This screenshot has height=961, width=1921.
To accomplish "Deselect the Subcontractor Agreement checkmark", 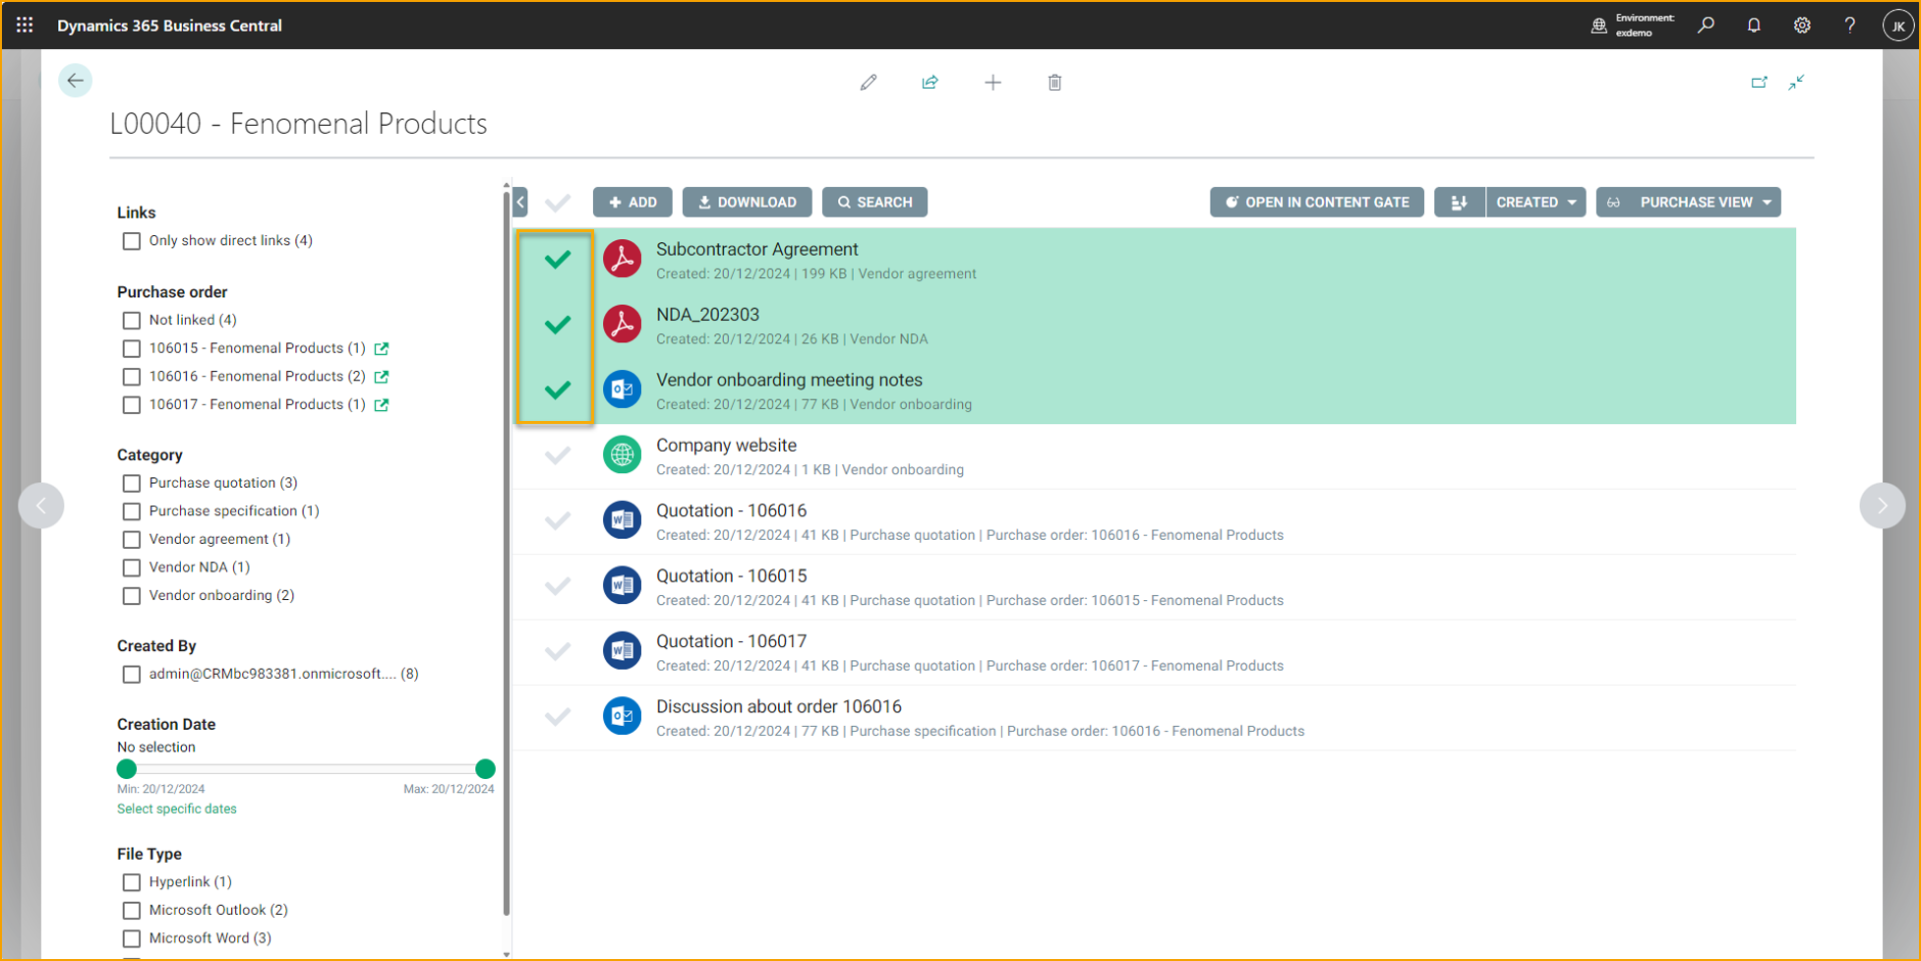I will point(558,260).
